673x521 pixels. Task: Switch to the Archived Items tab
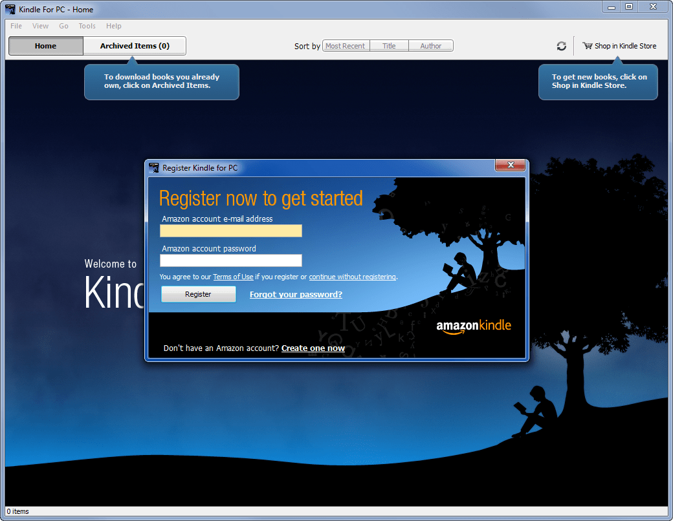click(x=135, y=46)
